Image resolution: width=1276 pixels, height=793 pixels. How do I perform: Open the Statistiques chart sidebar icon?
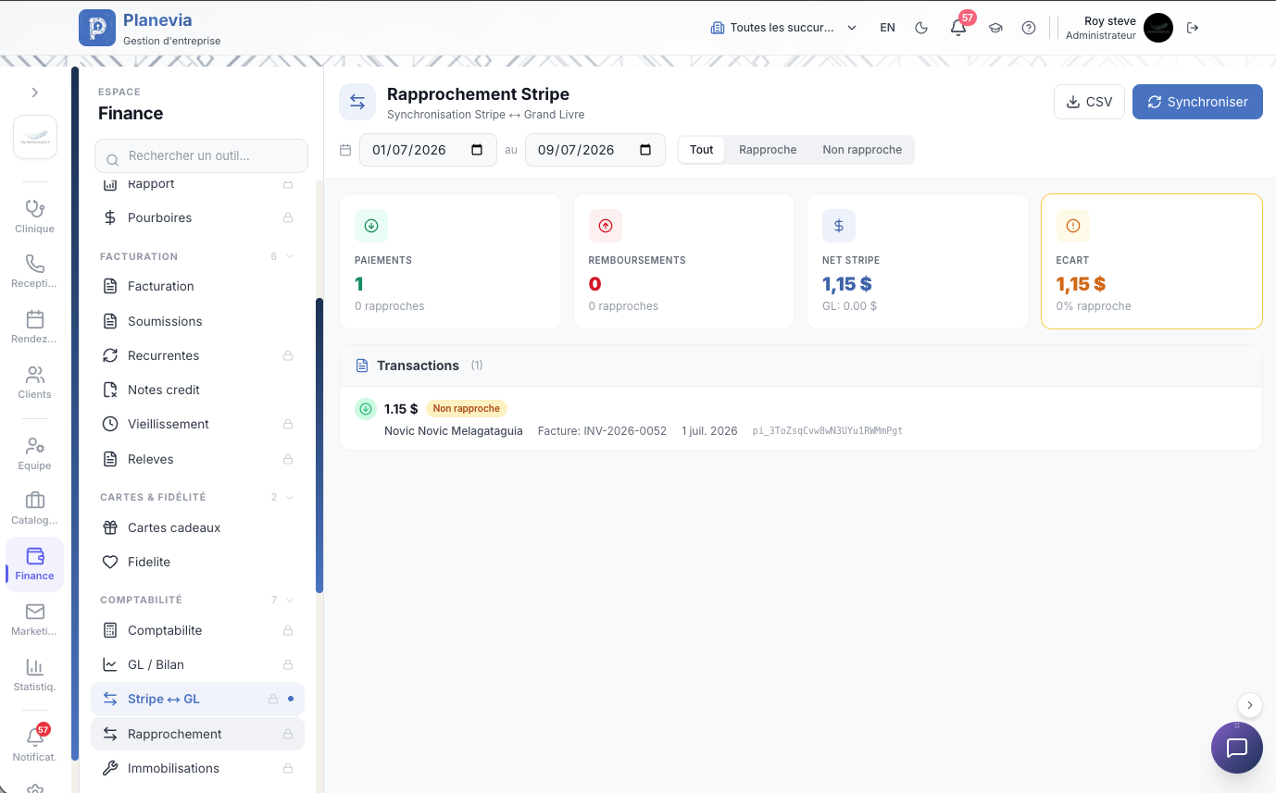[34, 675]
